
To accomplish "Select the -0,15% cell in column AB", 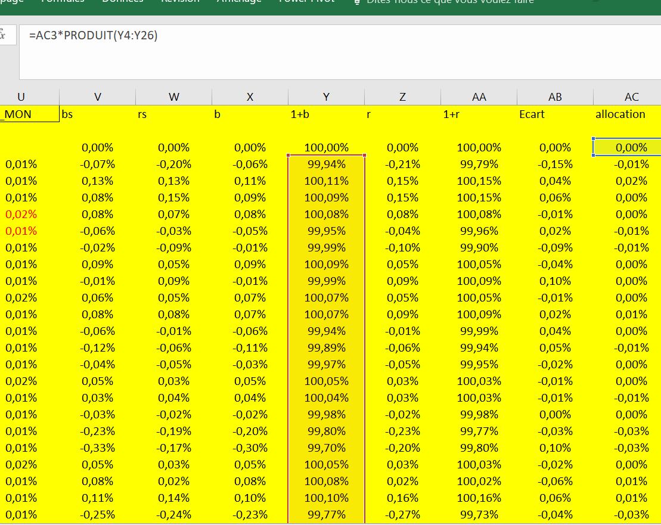I will point(555,164).
